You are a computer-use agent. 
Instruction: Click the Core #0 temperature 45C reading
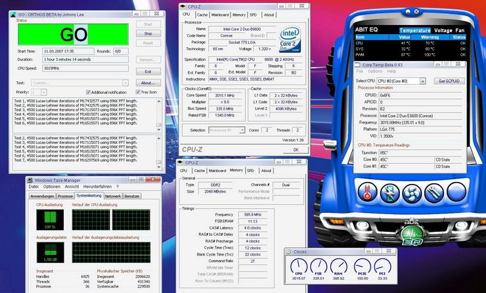[406, 160]
